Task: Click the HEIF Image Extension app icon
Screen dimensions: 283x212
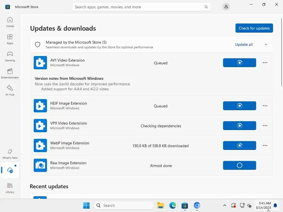Action: tap(40, 106)
